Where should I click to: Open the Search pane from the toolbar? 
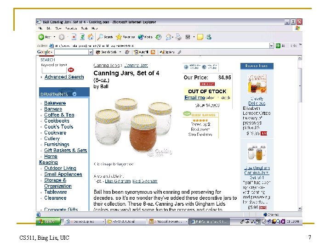click(x=105, y=37)
